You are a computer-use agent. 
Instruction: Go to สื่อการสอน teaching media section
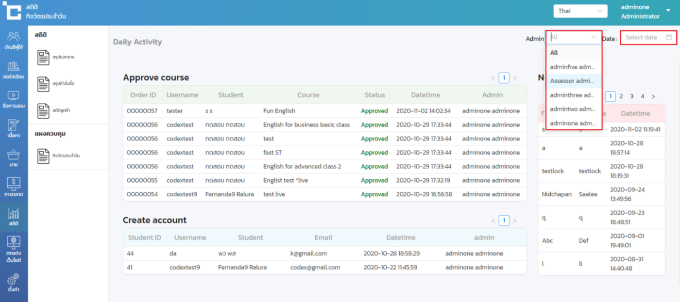(14, 99)
